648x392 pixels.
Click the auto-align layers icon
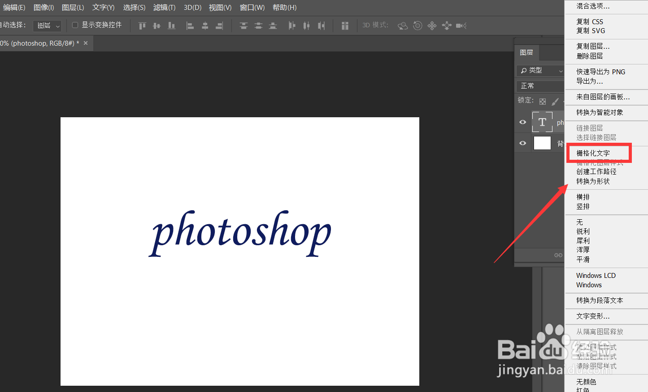(x=345, y=26)
